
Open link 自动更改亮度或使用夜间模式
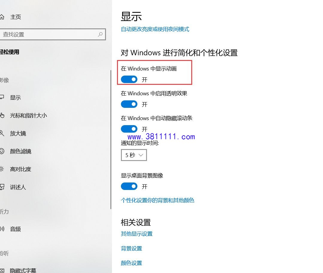point(155,29)
